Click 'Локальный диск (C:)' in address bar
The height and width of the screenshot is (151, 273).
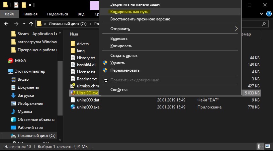click(68, 24)
